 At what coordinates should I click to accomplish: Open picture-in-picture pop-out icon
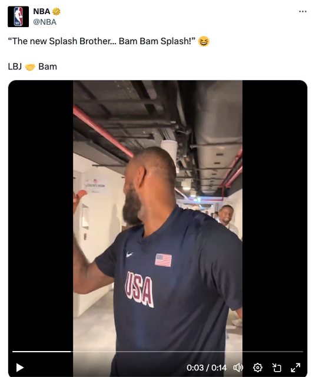277,368
